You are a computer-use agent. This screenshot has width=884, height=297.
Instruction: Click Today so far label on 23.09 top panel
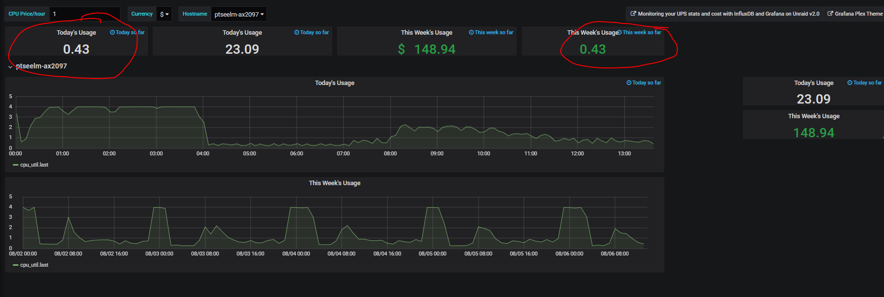click(311, 32)
